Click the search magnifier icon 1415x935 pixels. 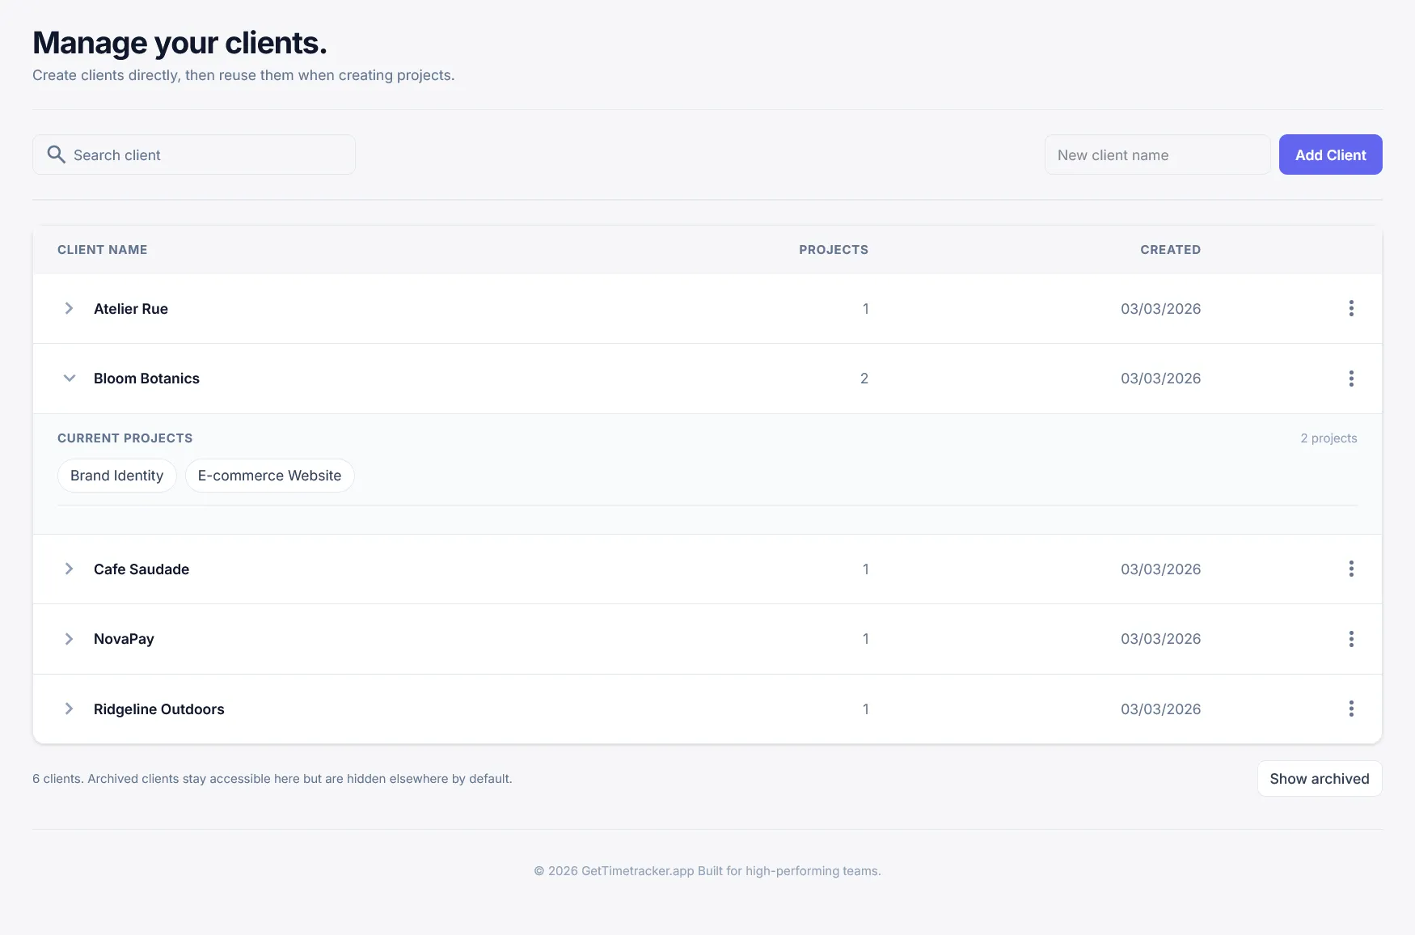click(x=56, y=154)
